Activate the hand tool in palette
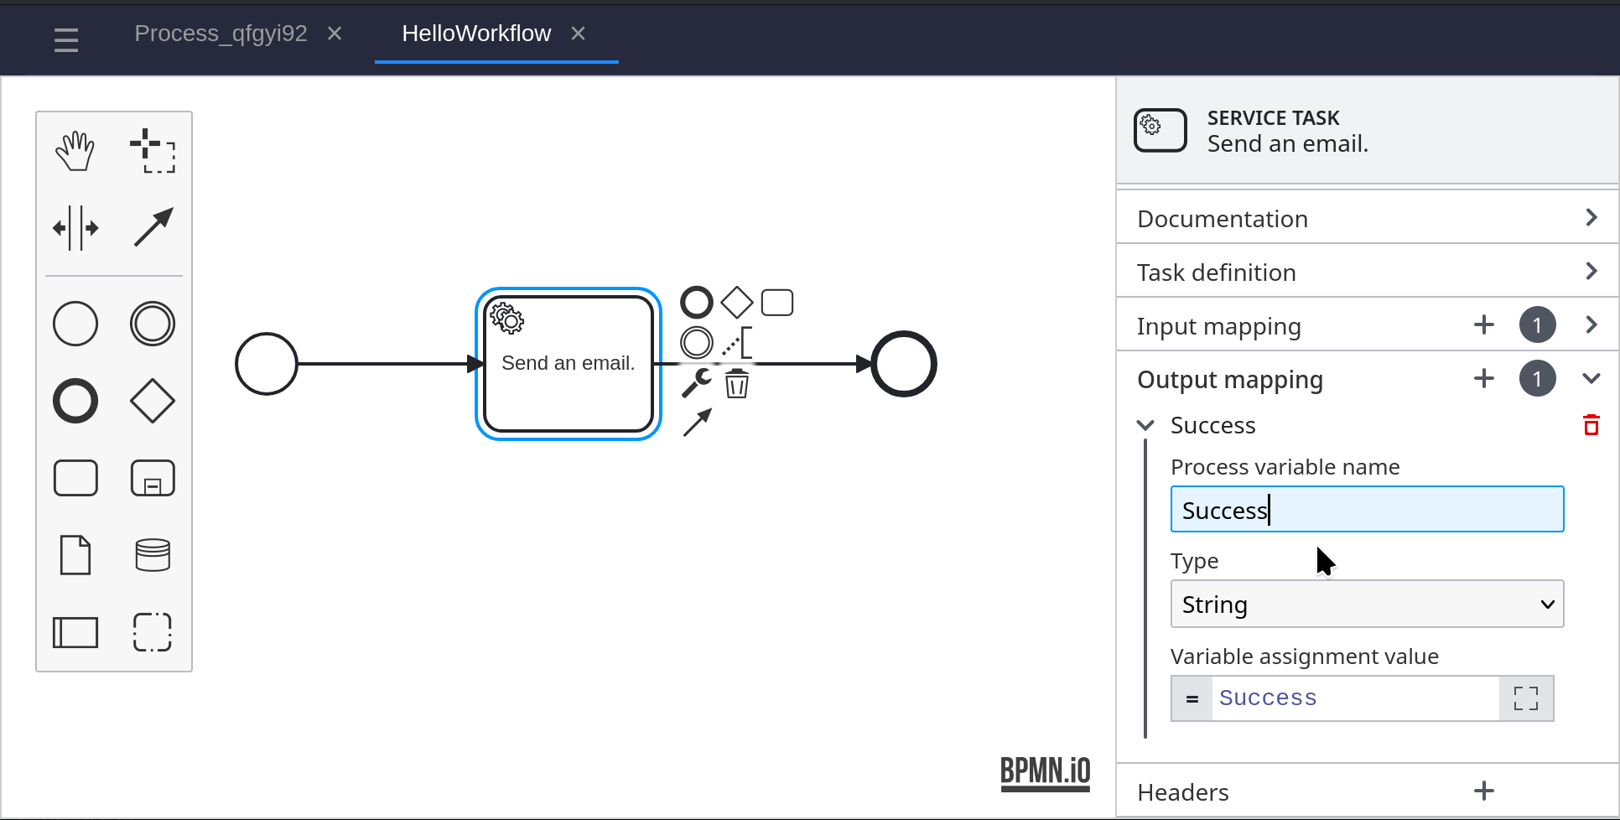This screenshot has height=820, width=1620. click(x=75, y=151)
